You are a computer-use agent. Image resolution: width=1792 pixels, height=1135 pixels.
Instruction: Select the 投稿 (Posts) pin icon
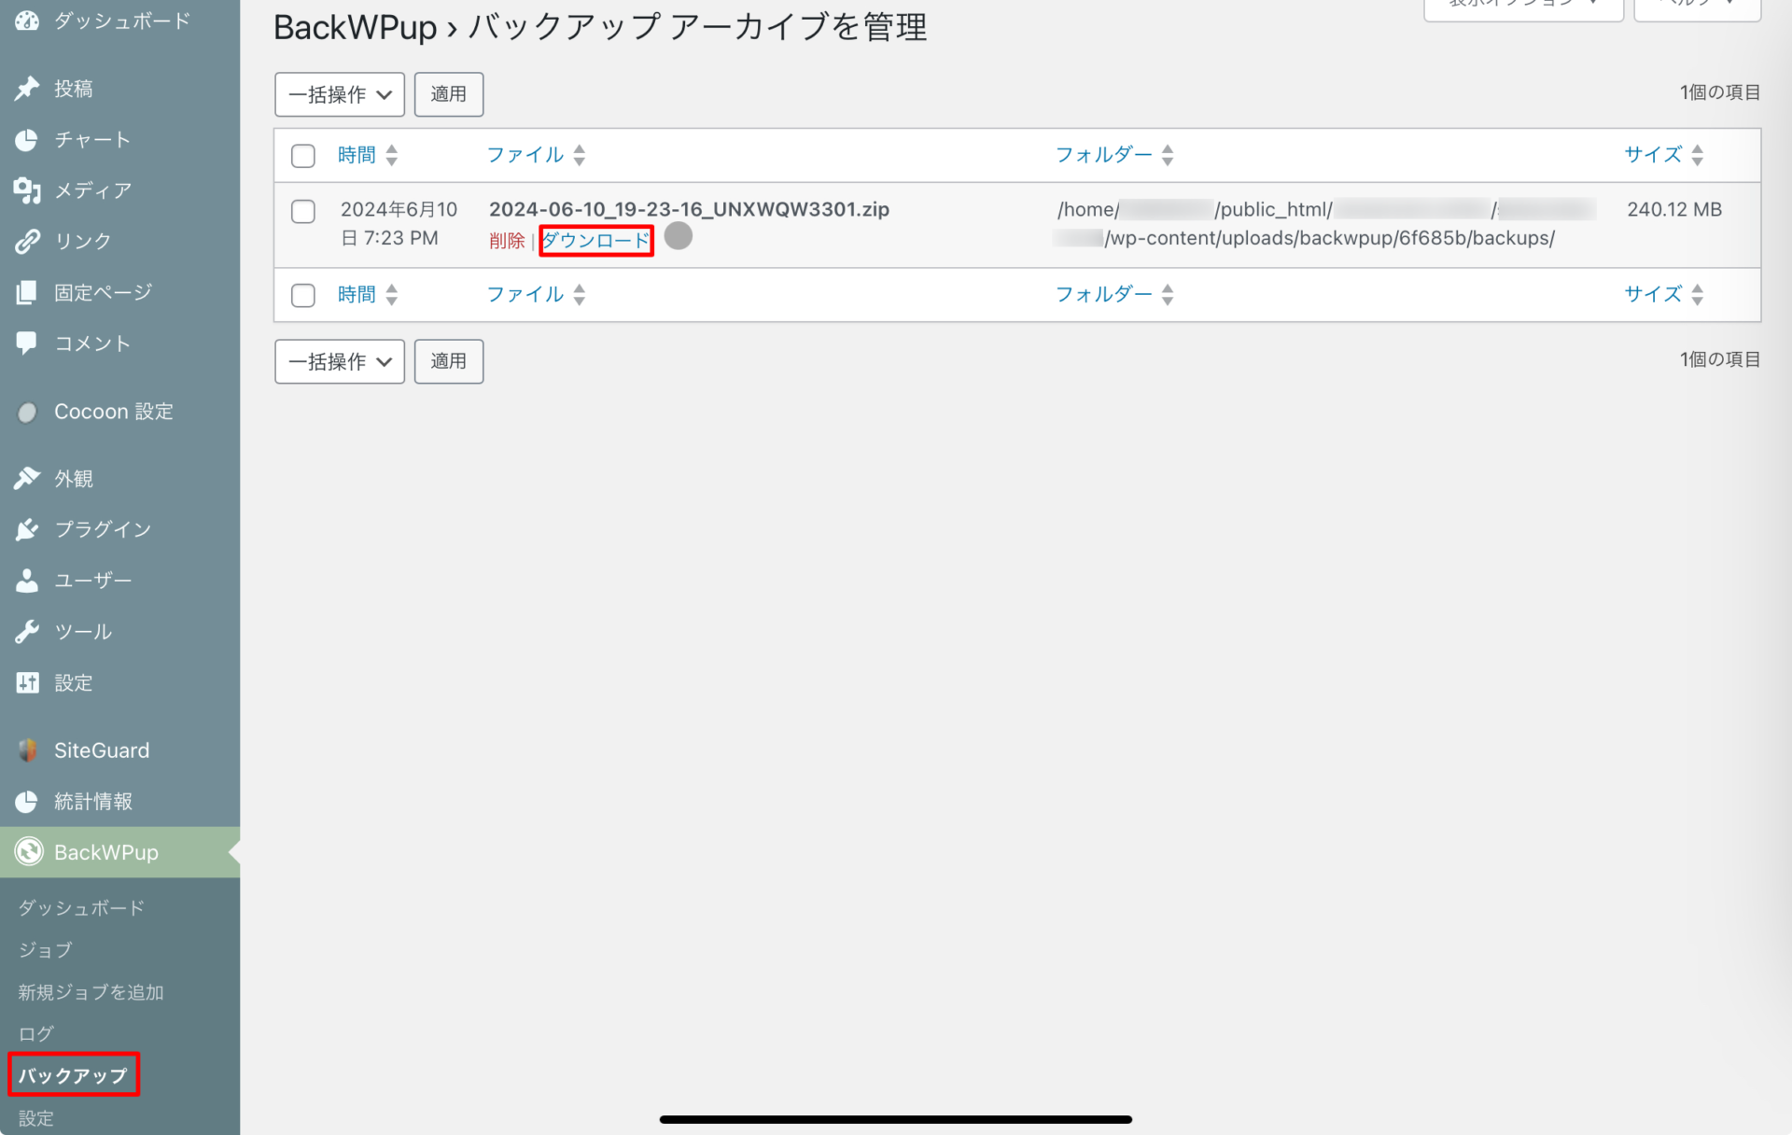(x=27, y=88)
